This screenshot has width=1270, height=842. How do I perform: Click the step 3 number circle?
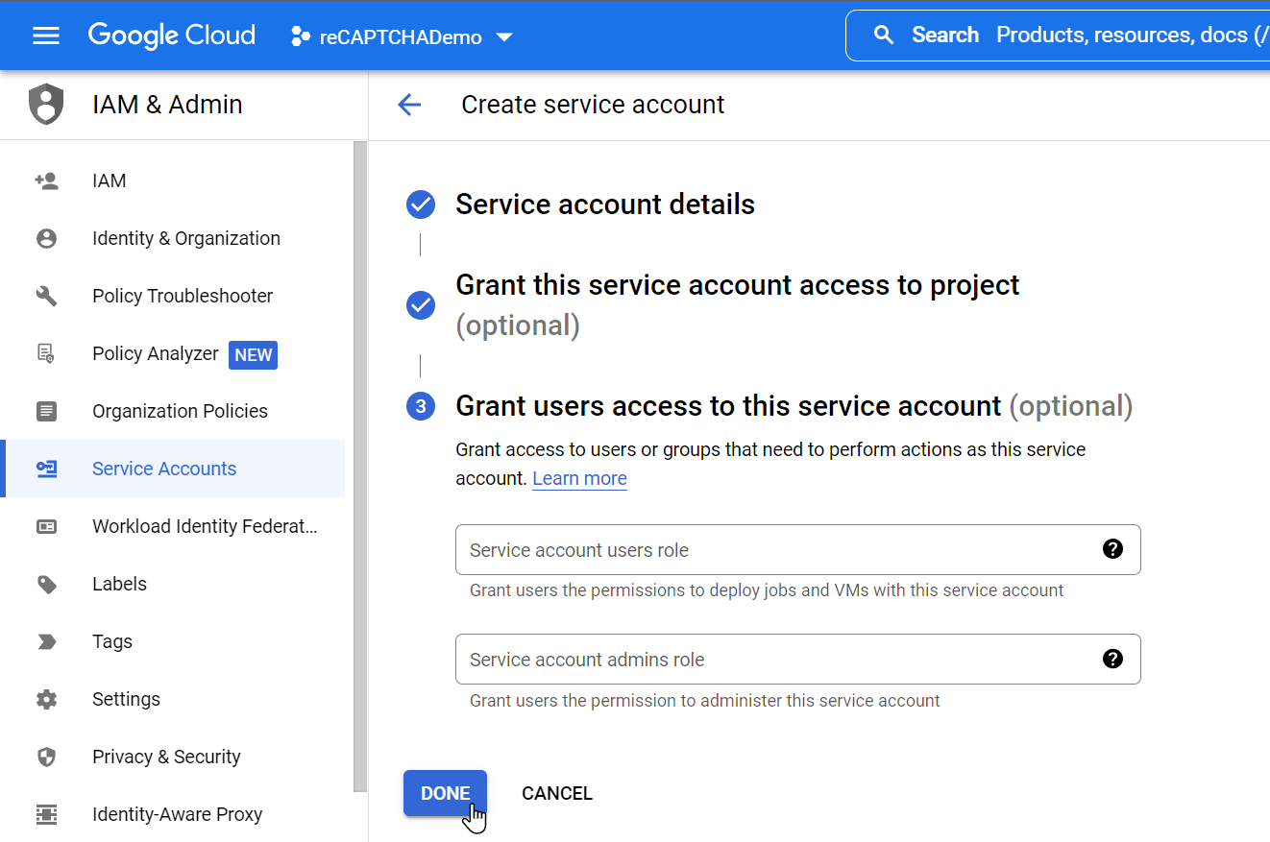click(421, 406)
